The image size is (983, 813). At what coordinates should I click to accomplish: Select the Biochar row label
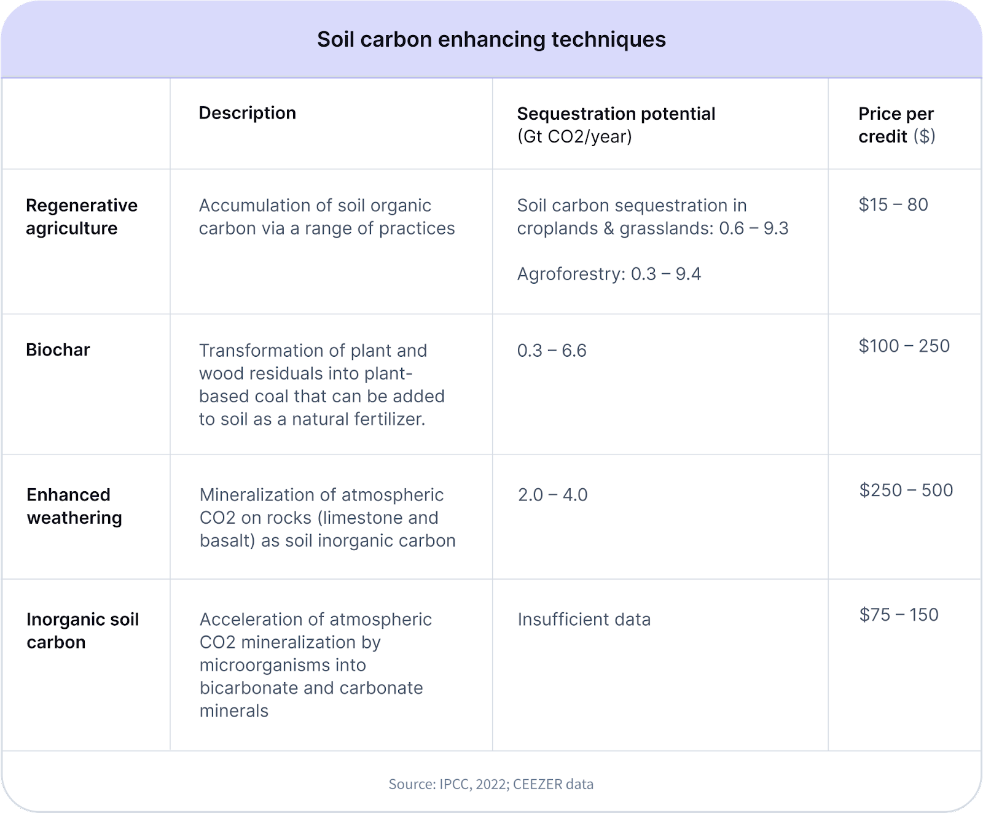(58, 350)
